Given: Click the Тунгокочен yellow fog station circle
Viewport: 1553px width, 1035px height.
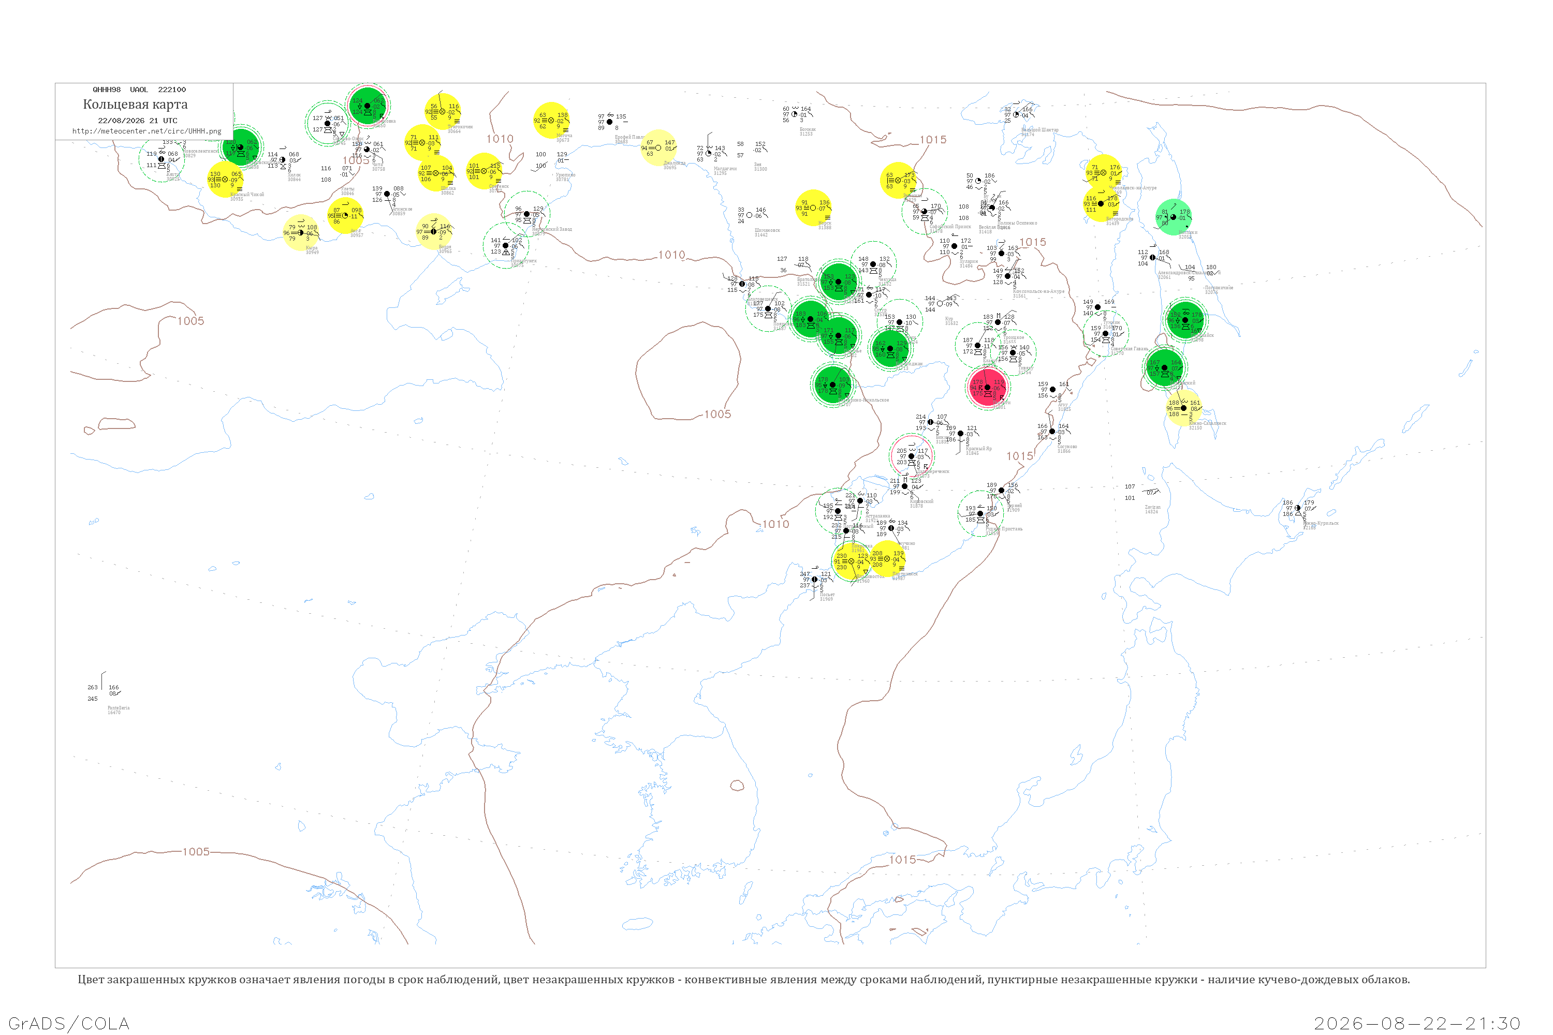Looking at the screenshot, I should click(x=443, y=112).
